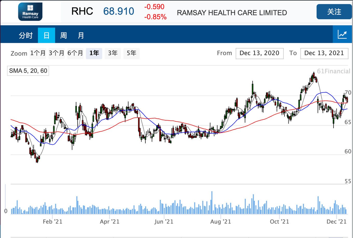Click the To date field Dec 13, 2021
Viewport: 353px width, 238px height.
pos(324,53)
